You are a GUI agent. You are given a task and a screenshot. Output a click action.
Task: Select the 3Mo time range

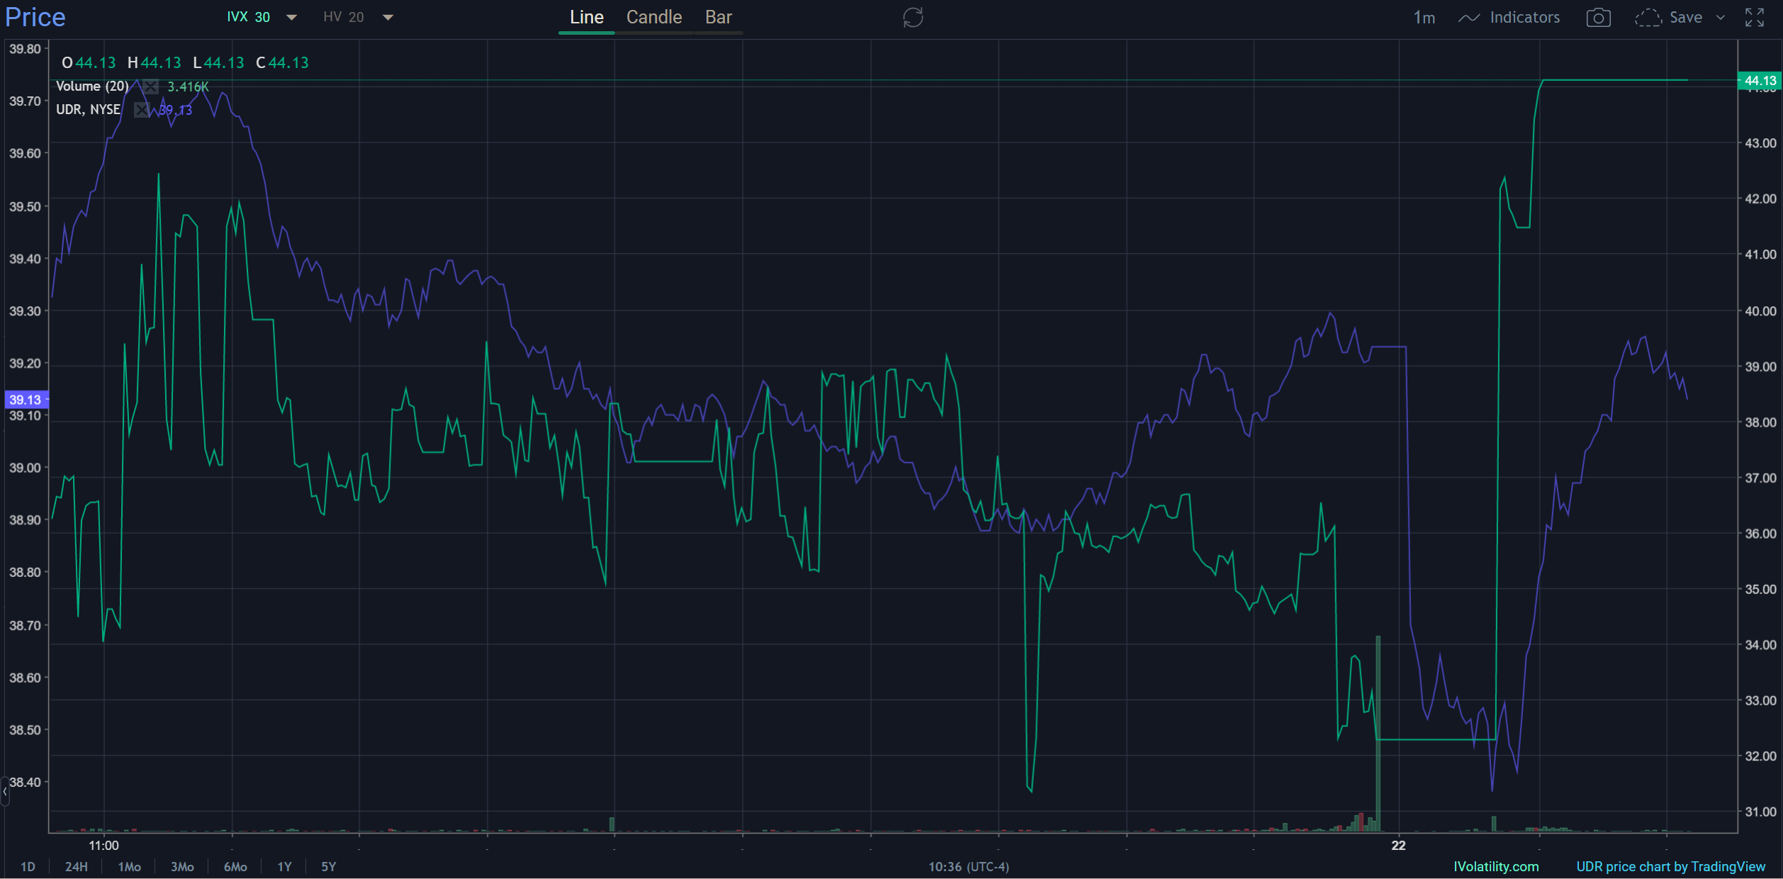pos(182,866)
